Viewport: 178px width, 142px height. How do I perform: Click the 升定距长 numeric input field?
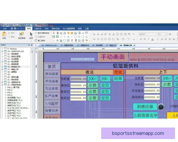(152, 91)
